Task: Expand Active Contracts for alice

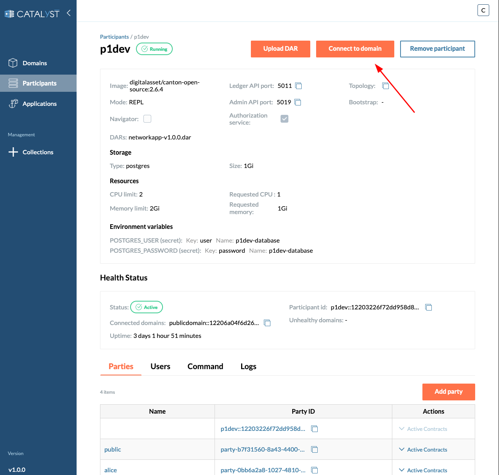Action: [422, 470]
